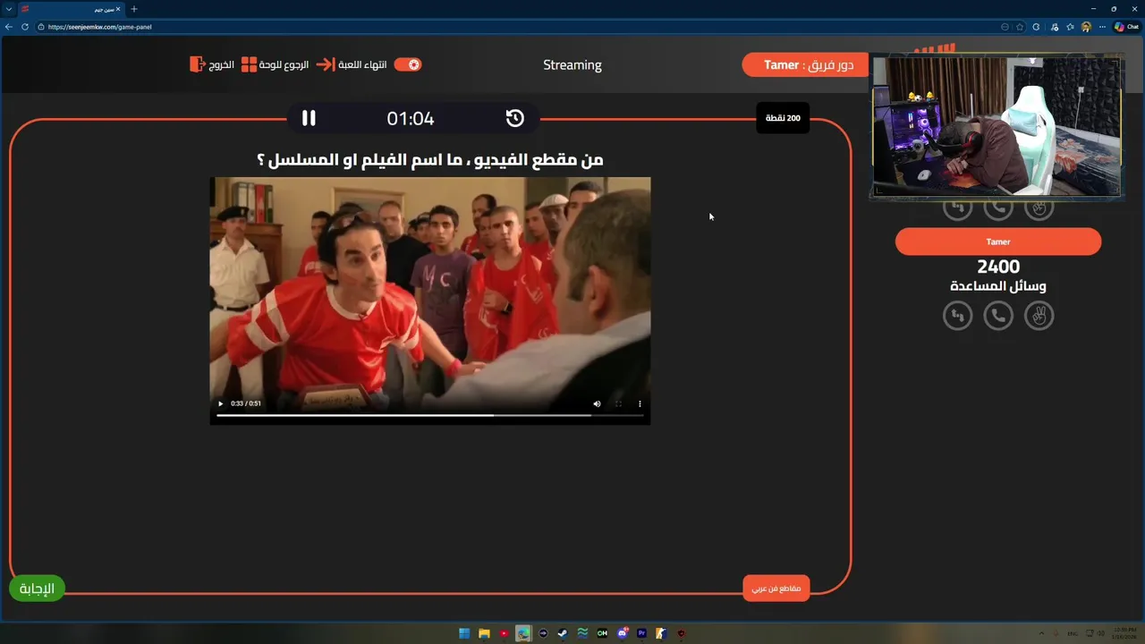1145x644 pixels.
Task: Click انتهاء اللعبة to end the game
Action: click(352, 64)
